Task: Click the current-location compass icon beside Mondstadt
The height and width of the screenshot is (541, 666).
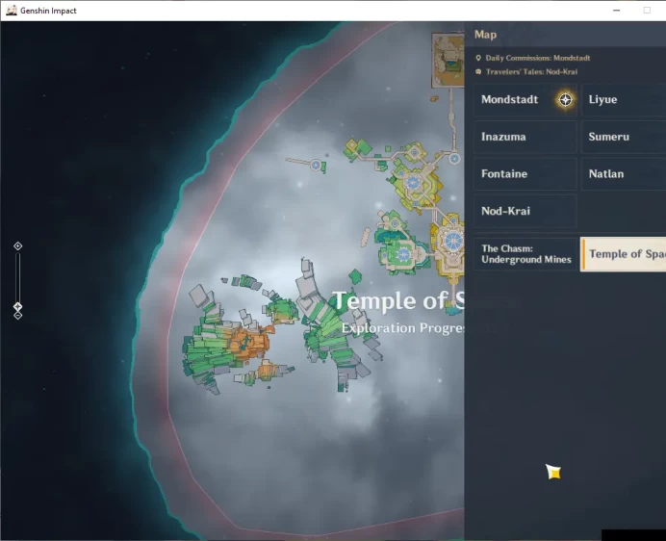Action: pos(565,100)
